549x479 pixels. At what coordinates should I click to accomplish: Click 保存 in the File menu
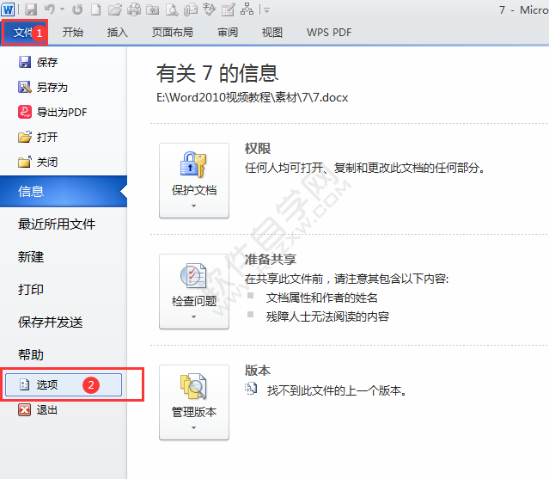pos(38,63)
